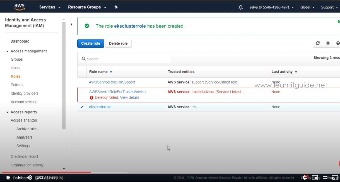This screenshot has width=340, height=182.
Task: Open eksclusterrole link in table row
Action: [x=100, y=107]
